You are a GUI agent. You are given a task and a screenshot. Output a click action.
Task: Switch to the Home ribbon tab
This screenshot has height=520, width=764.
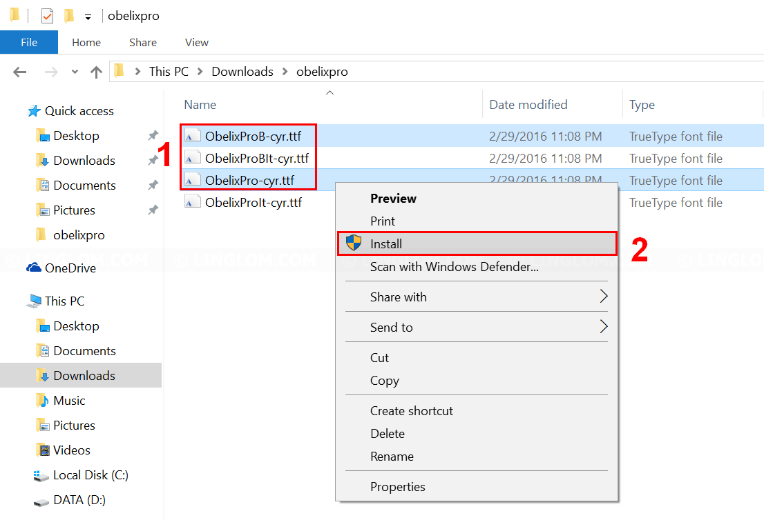[86, 42]
